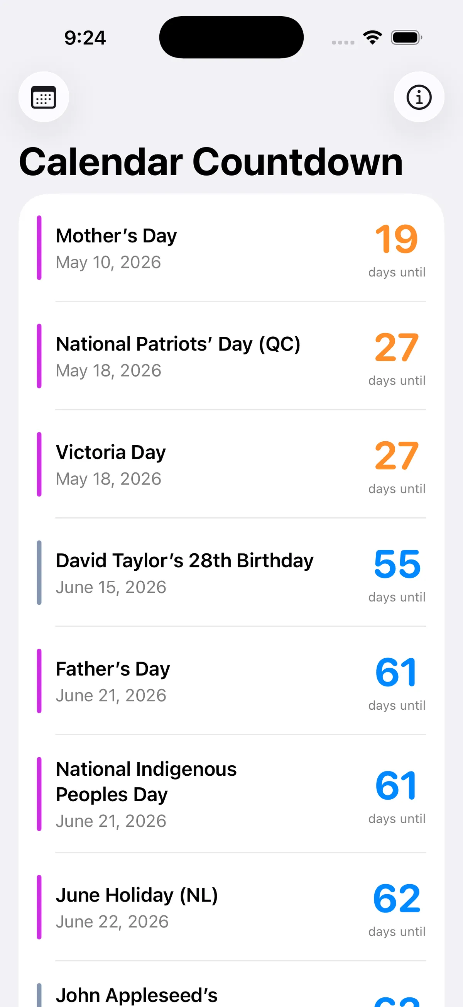Tap the info button
Image resolution: width=463 pixels, height=1007 pixels.
tap(419, 97)
